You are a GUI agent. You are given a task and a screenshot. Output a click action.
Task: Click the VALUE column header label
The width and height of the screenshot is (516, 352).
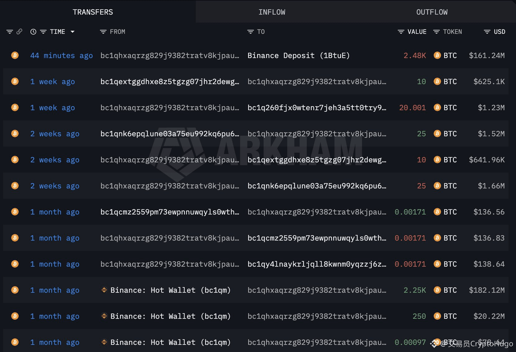tap(417, 32)
